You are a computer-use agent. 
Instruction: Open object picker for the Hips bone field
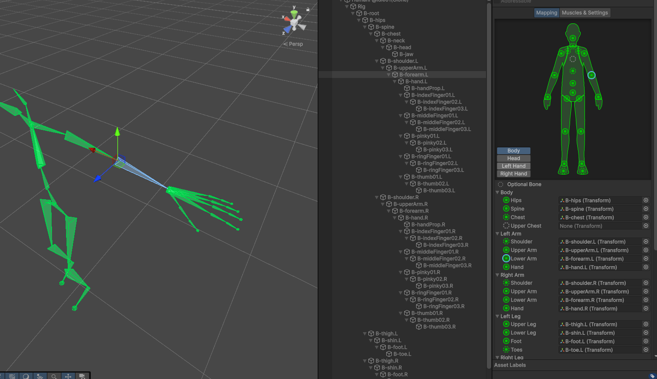[646, 200]
